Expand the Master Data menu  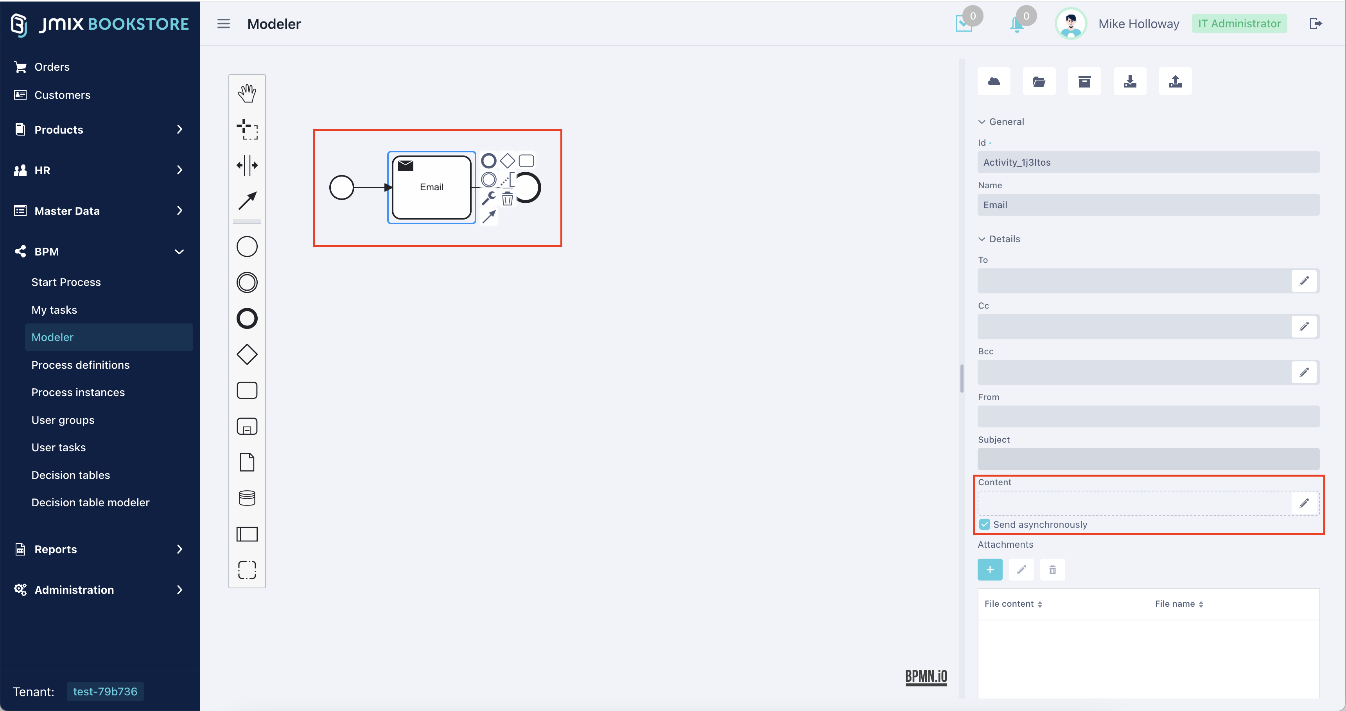pyautogui.click(x=100, y=211)
